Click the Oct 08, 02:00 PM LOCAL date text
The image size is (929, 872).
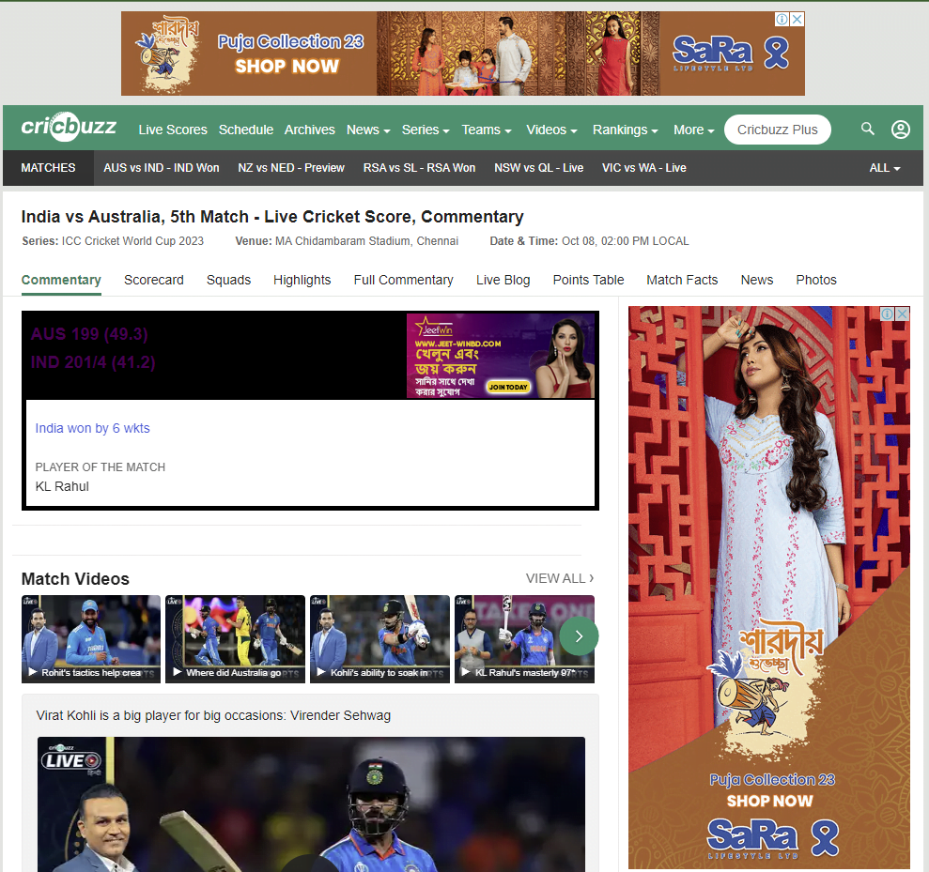click(x=625, y=241)
